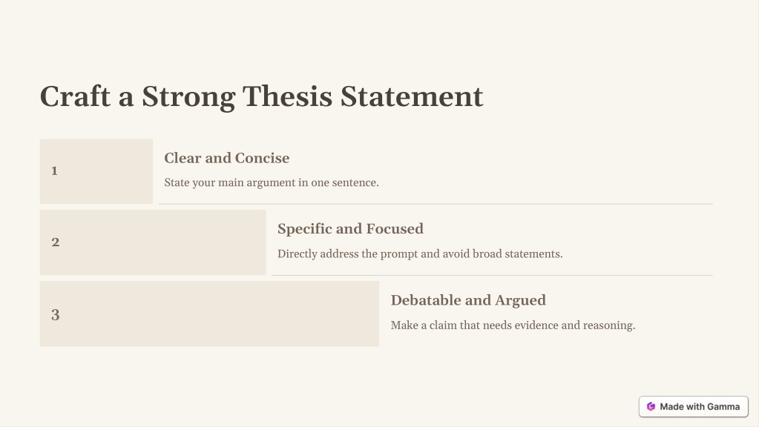Click the word Thesis in the title
The image size is (759, 427).
(x=287, y=96)
